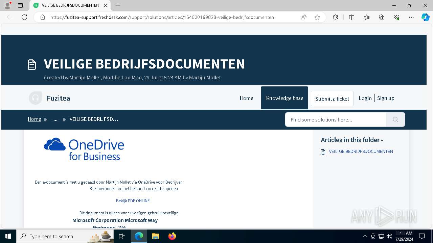This screenshot has width=433, height=243.
Task: Click the Submit a ticket button
Action: (332, 99)
